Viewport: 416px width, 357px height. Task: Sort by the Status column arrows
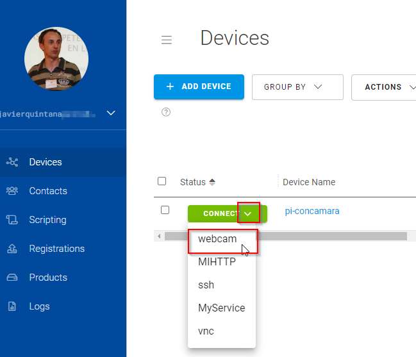tap(212, 182)
